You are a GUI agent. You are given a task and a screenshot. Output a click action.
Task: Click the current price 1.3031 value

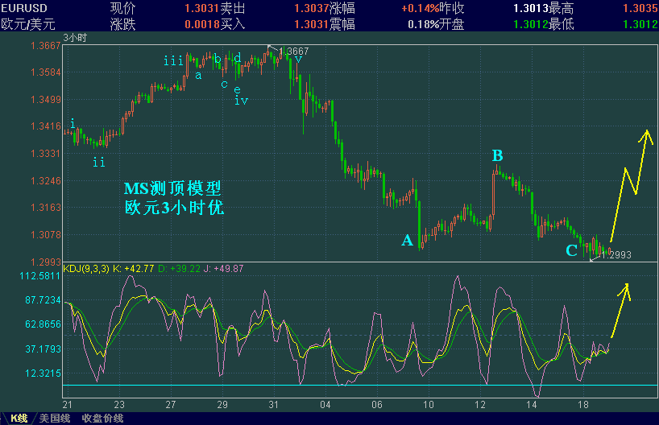point(201,8)
